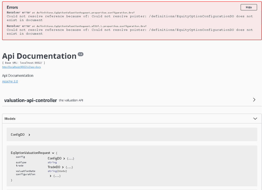Click the 1.0 version badge
This screenshot has height=190, width=262.
coord(80,54)
